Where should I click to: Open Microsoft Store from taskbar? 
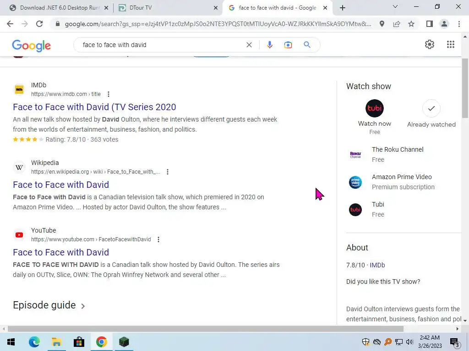79,342
